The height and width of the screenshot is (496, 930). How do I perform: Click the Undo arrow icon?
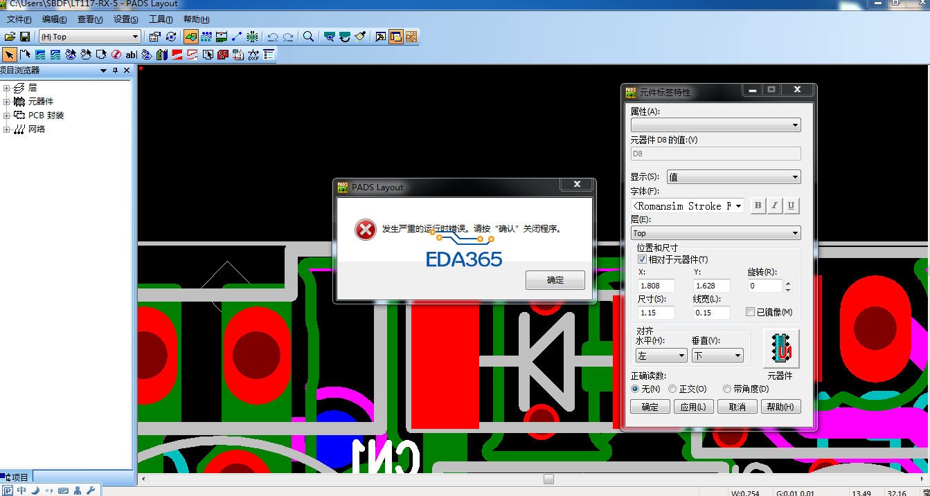pyautogui.click(x=273, y=37)
